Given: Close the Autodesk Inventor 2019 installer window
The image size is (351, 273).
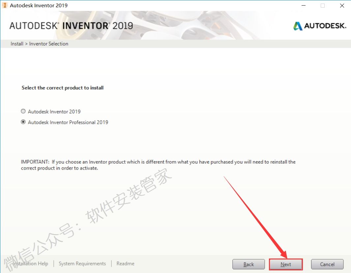Looking at the screenshot, I should pyautogui.click(x=342, y=5).
